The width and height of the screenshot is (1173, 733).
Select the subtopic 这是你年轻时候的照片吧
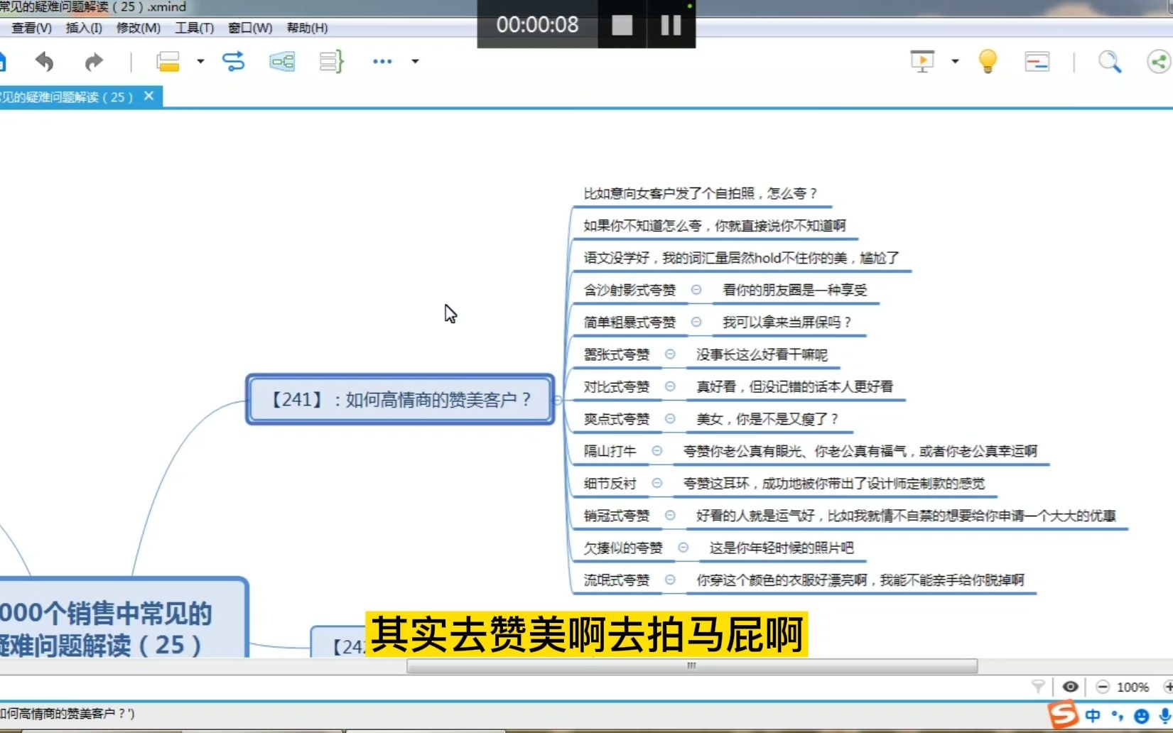point(782,548)
